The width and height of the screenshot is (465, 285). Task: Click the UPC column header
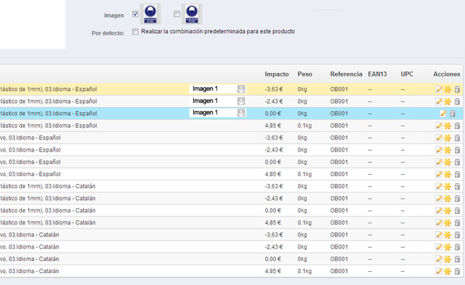pyautogui.click(x=407, y=74)
